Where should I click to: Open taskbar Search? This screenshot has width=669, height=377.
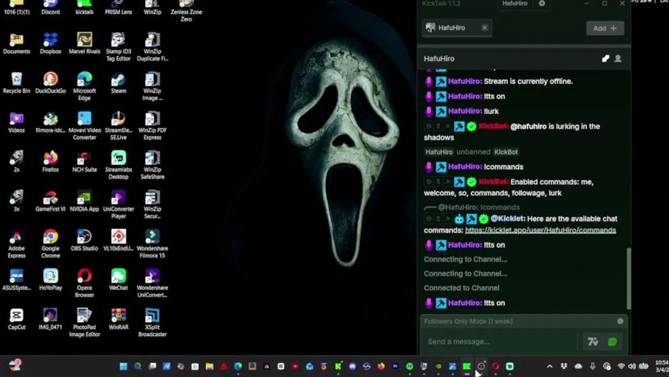tap(138, 367)
